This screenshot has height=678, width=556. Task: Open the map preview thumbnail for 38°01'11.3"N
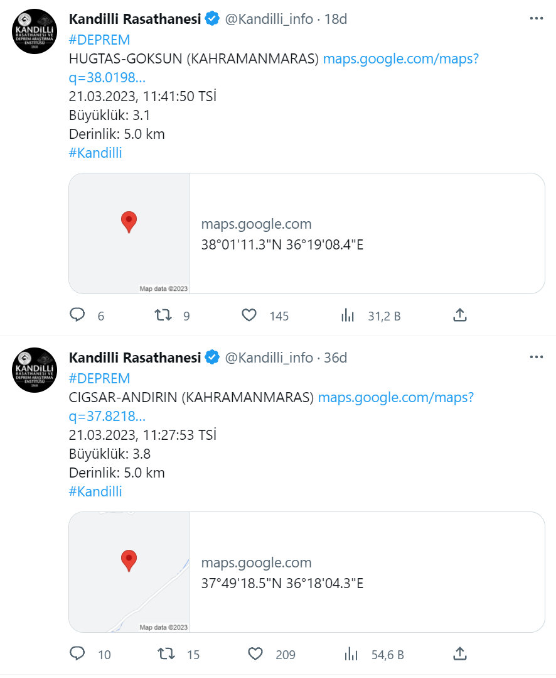(x=129, y=233)
